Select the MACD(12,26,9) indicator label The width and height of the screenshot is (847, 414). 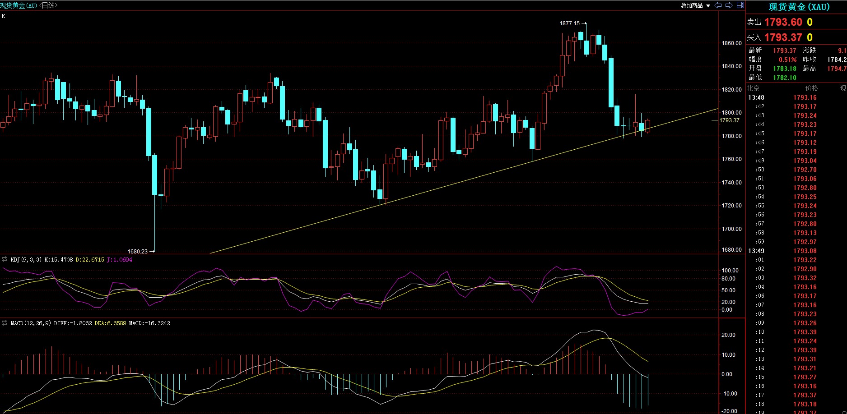click(x=31, y=323)
